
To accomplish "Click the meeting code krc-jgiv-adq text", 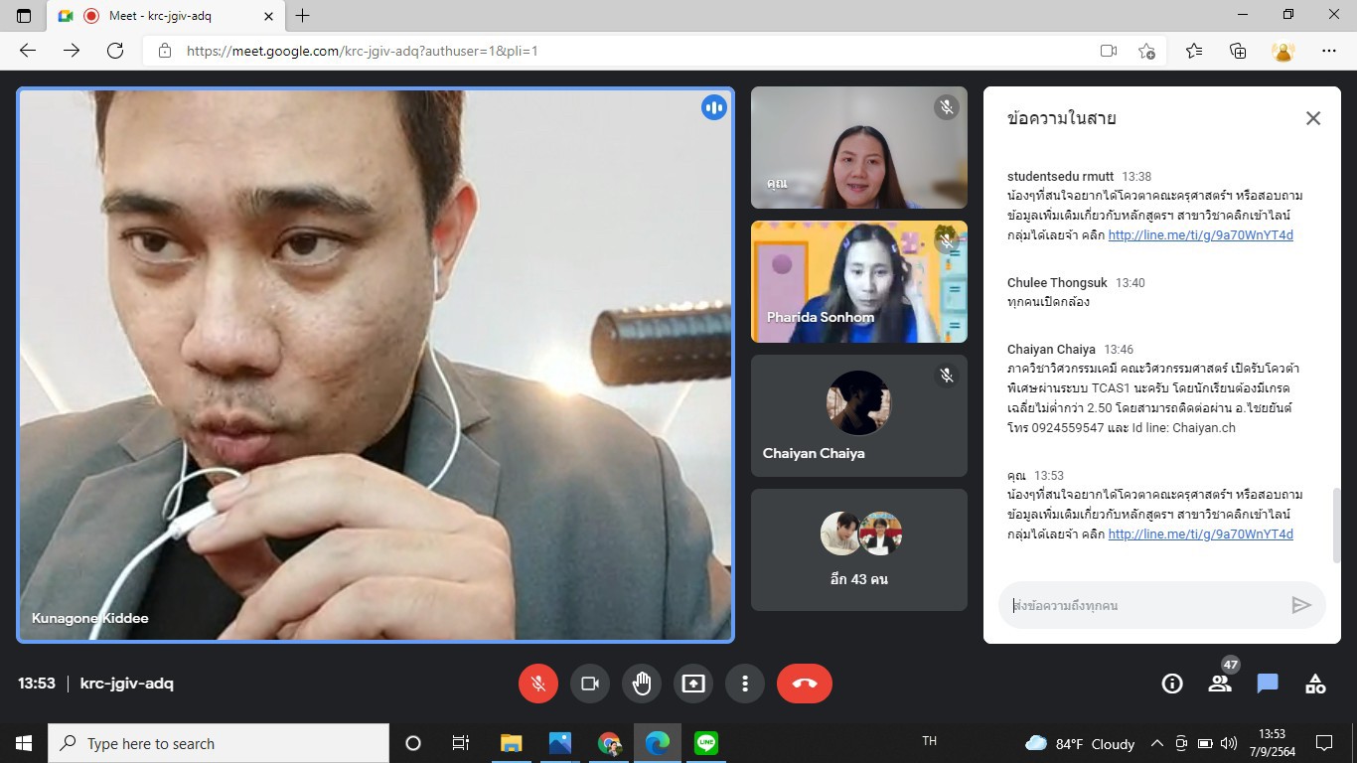I will coord(127,684).
